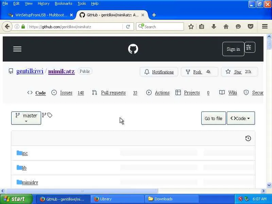Star the repository with Star button
272x204 pixels.
click(x=239, y=72)
